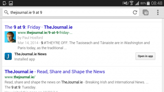
Task: Tap the picture notification icon in status bar
Action: [11, 3]
